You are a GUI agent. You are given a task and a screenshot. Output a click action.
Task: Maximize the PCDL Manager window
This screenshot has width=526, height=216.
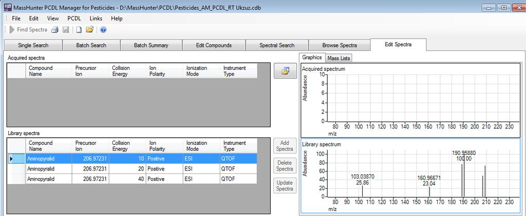[504, 8]
